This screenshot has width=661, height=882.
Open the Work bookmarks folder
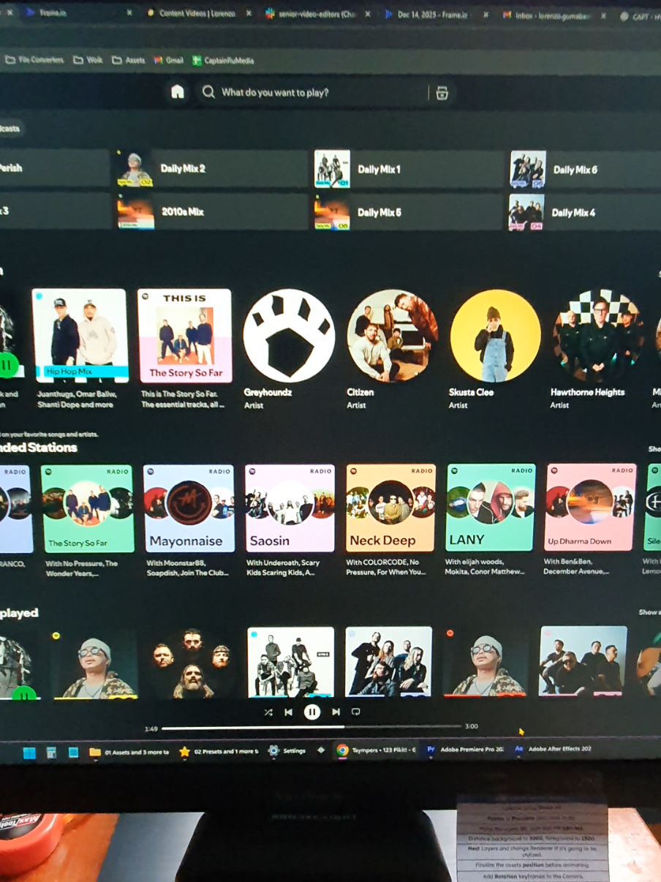(x=88, y=60)
